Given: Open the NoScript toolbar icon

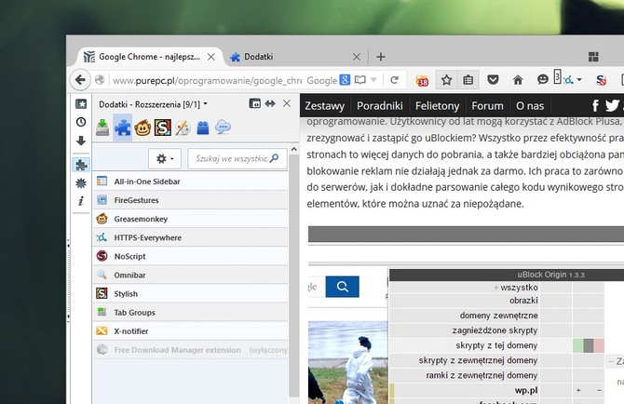Looking at the screenshot, I should pos(601,80).
